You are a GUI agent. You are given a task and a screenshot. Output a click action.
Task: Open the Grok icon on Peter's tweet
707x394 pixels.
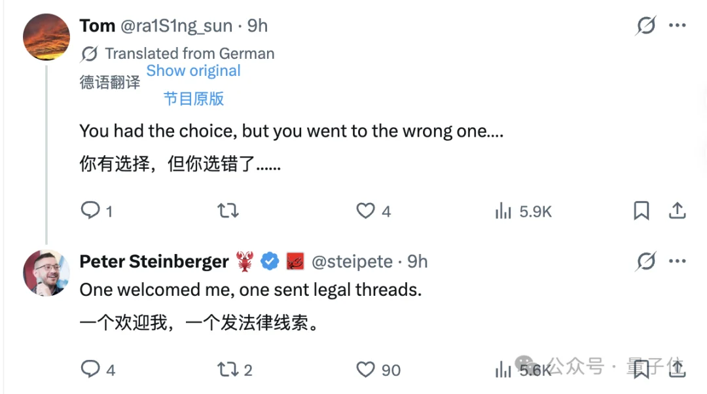[x=645, y=260]
